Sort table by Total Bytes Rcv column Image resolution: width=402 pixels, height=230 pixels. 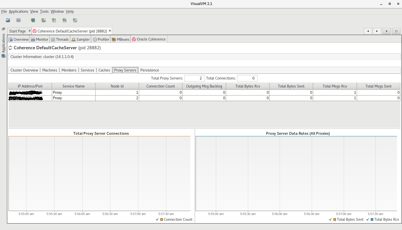tap(248, 86)
